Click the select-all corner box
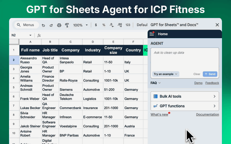This screenshot has height=144, width=231. point(14,42)
